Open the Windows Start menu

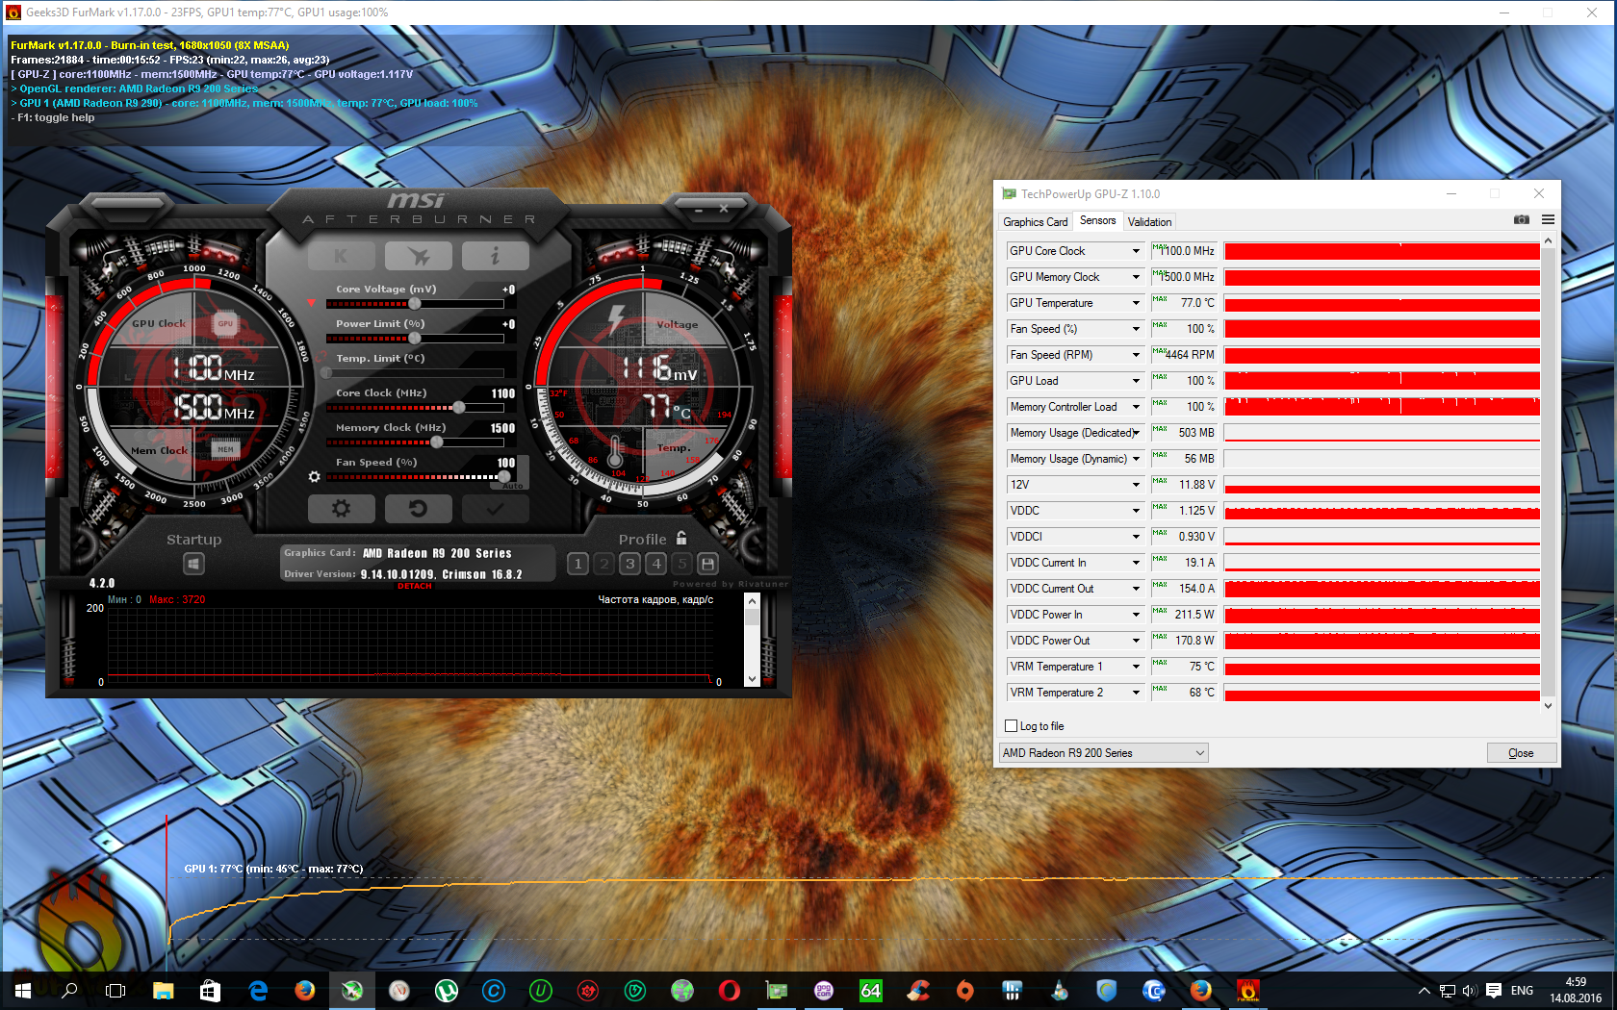click(x=23, y=990)
